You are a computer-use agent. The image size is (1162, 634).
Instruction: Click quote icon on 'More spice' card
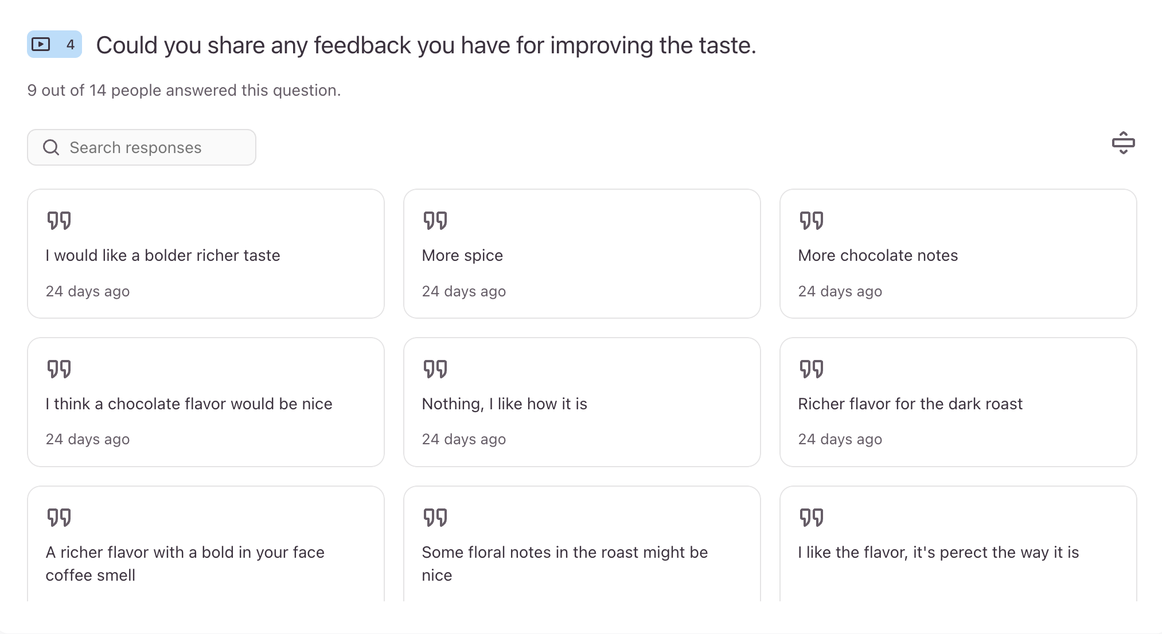[x=435, y=221]
